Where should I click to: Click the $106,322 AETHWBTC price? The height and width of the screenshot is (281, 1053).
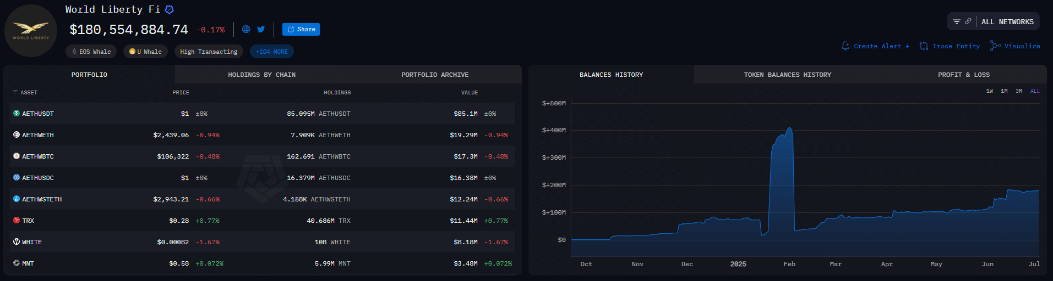[x=173, y=156]
